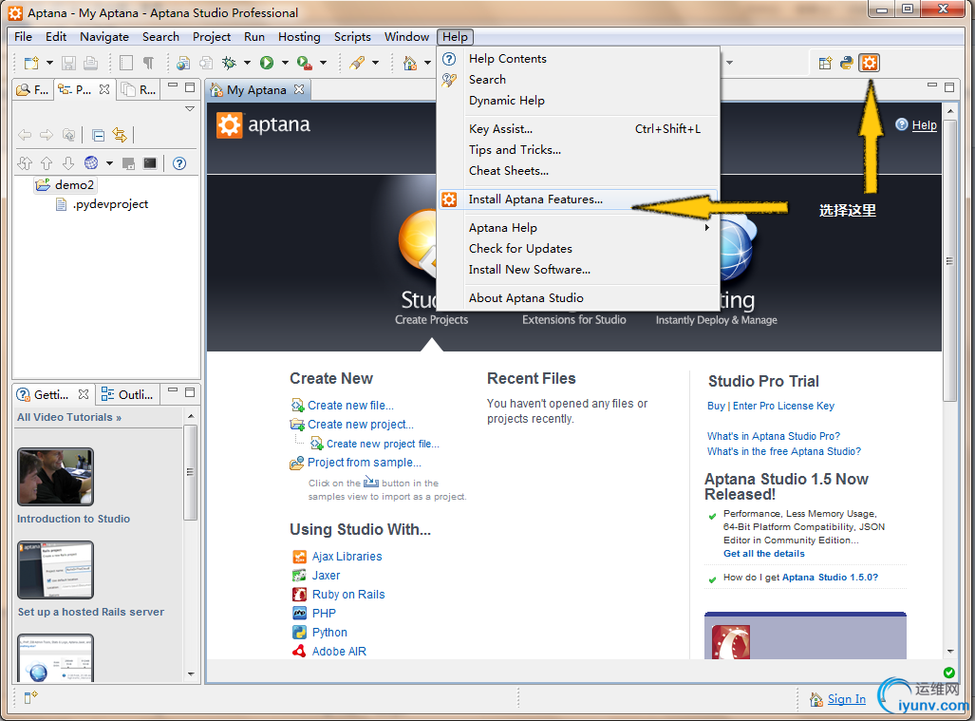Click Enter Pro License Key link

click(783, 406)
